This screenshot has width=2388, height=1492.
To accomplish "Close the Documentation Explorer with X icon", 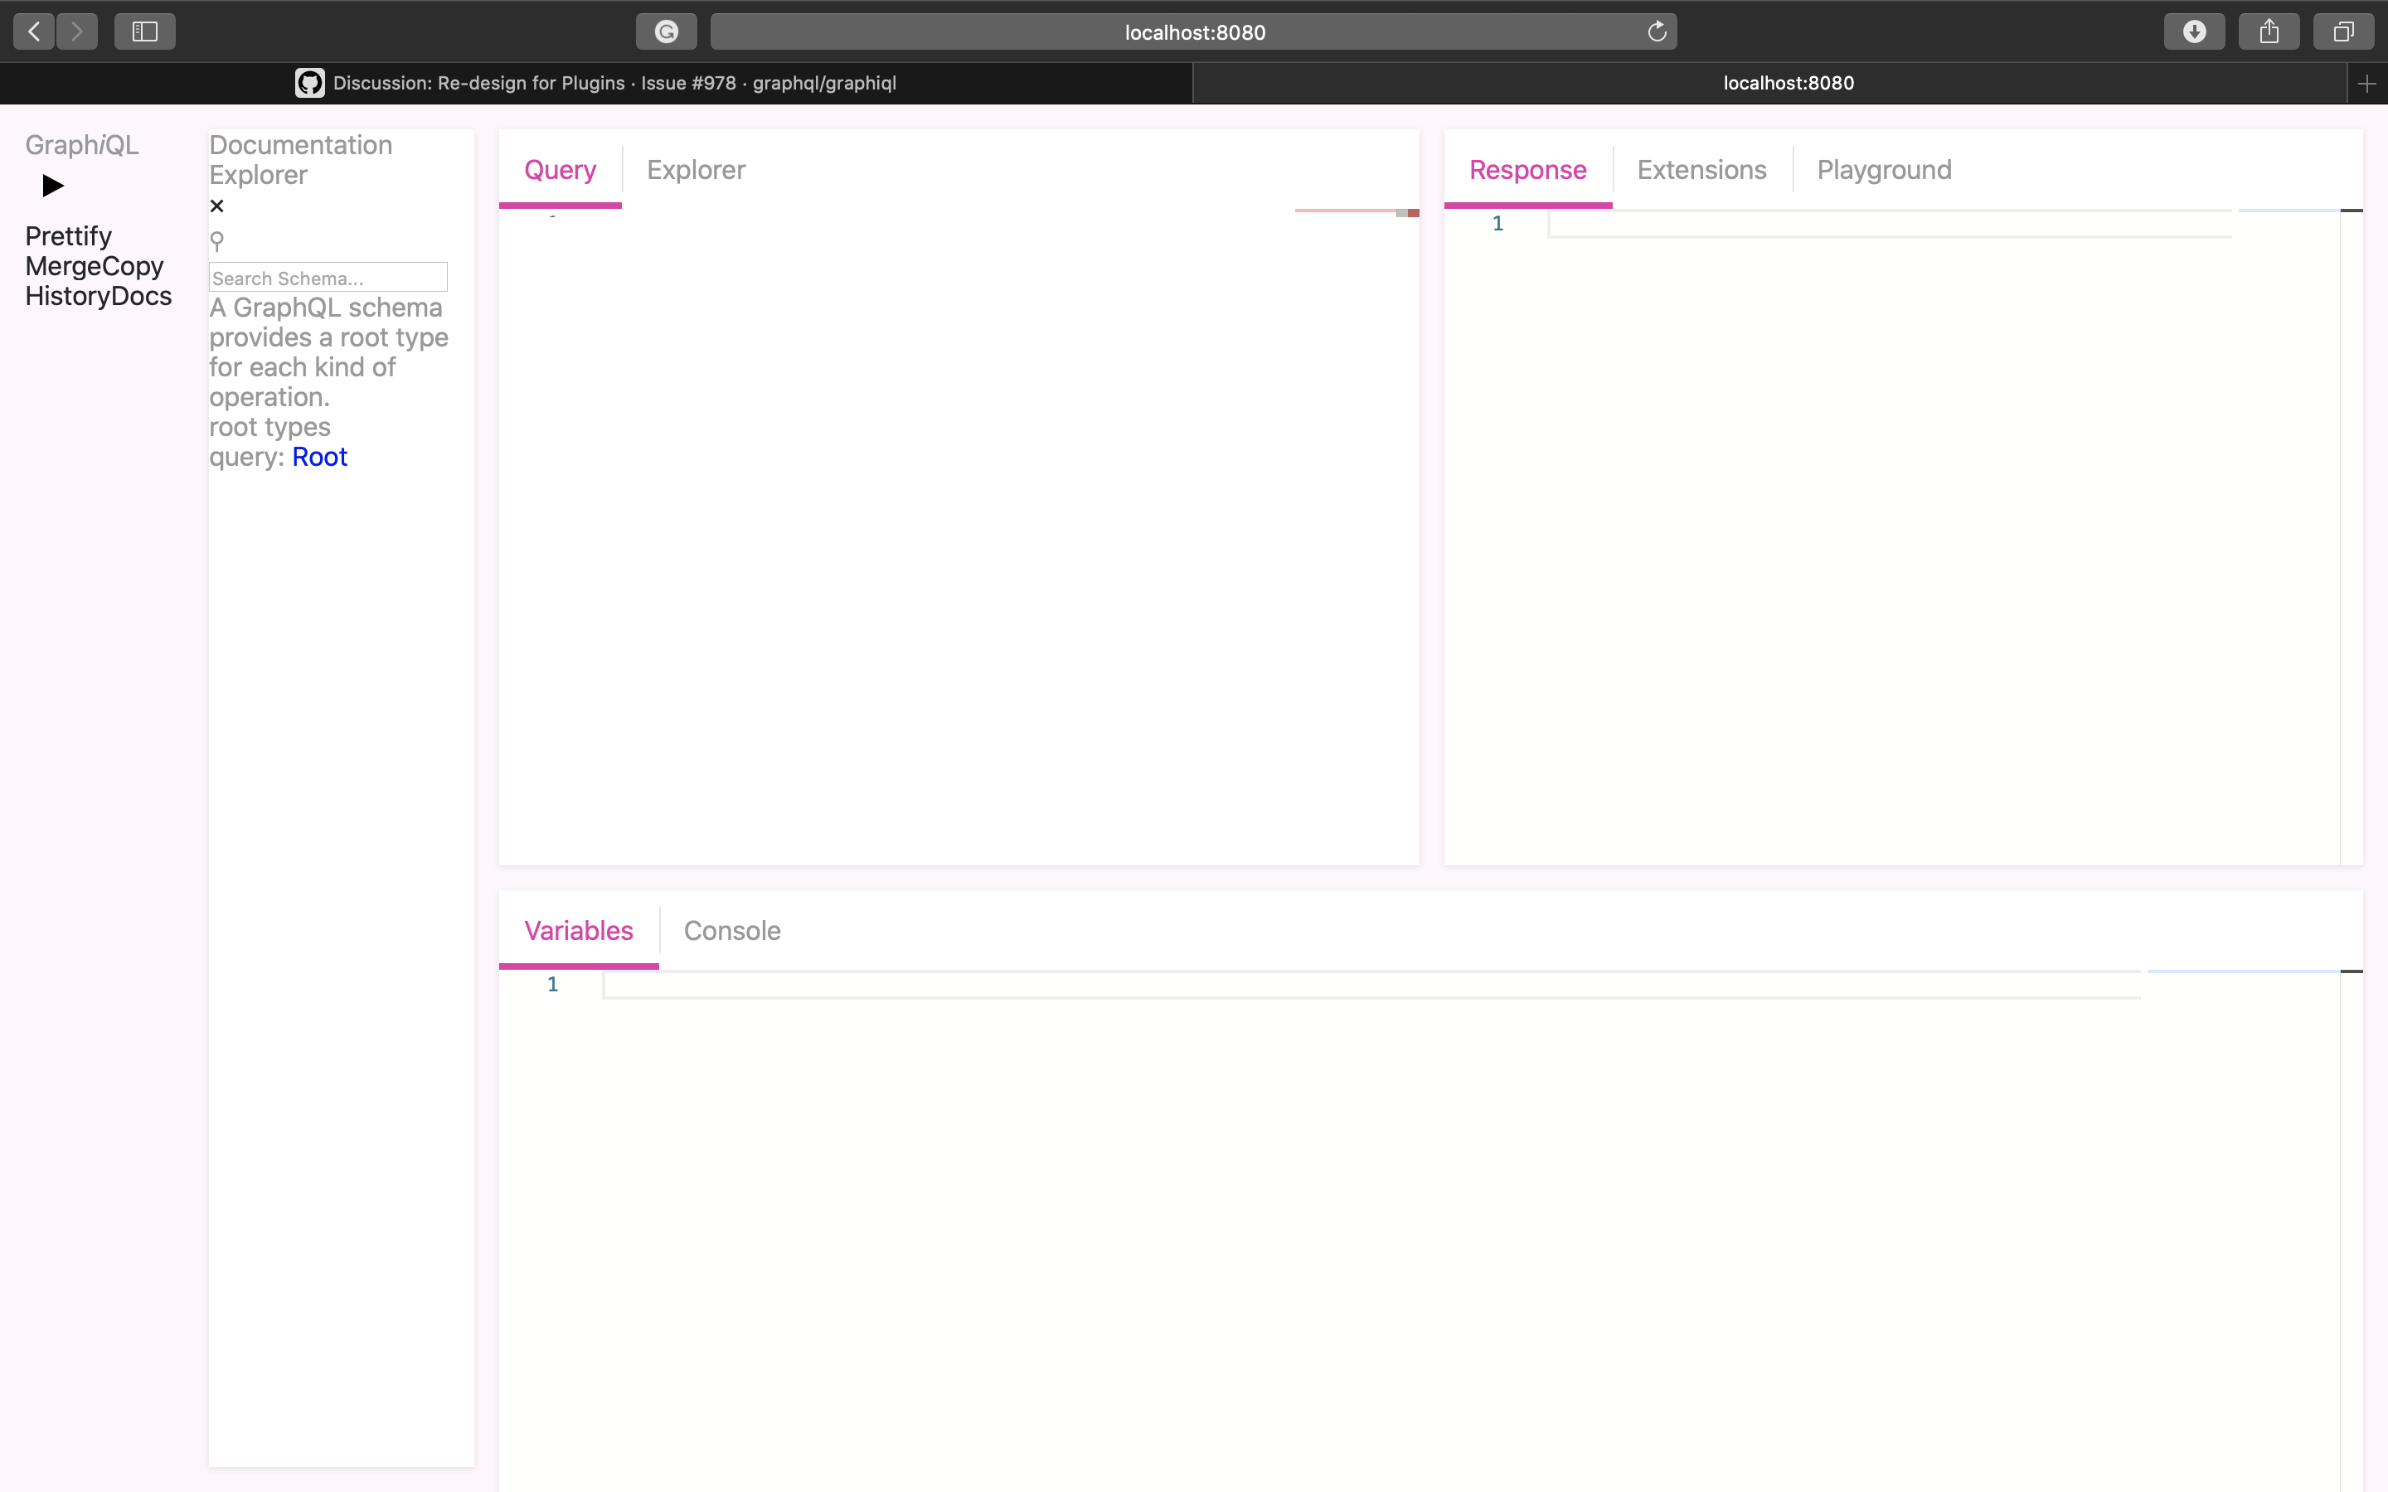I will point(217,206).
